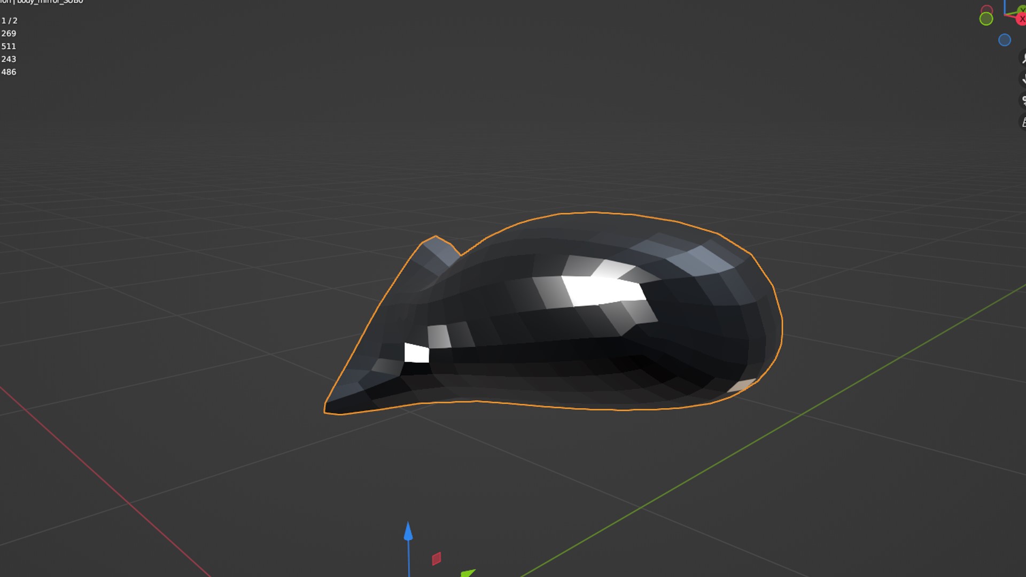Click the red square plane move handle
Screen dimensions: 1026x577
click(x=437, y=559)
